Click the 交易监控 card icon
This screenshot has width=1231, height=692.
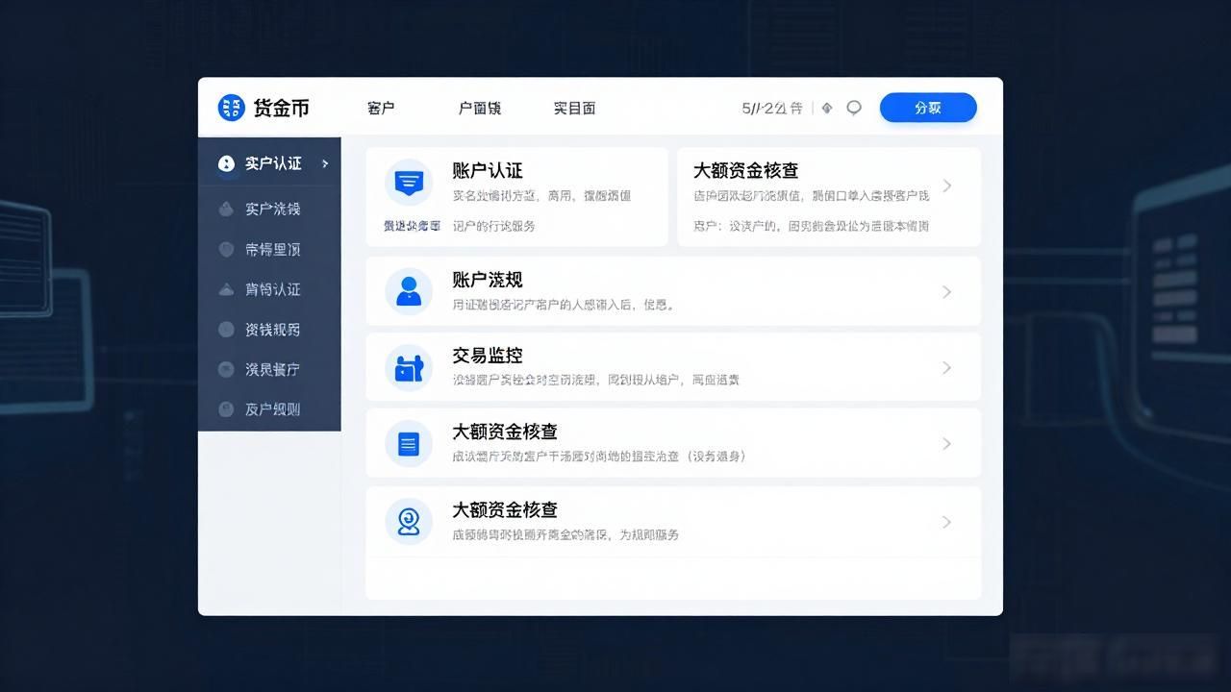(409, 367)
